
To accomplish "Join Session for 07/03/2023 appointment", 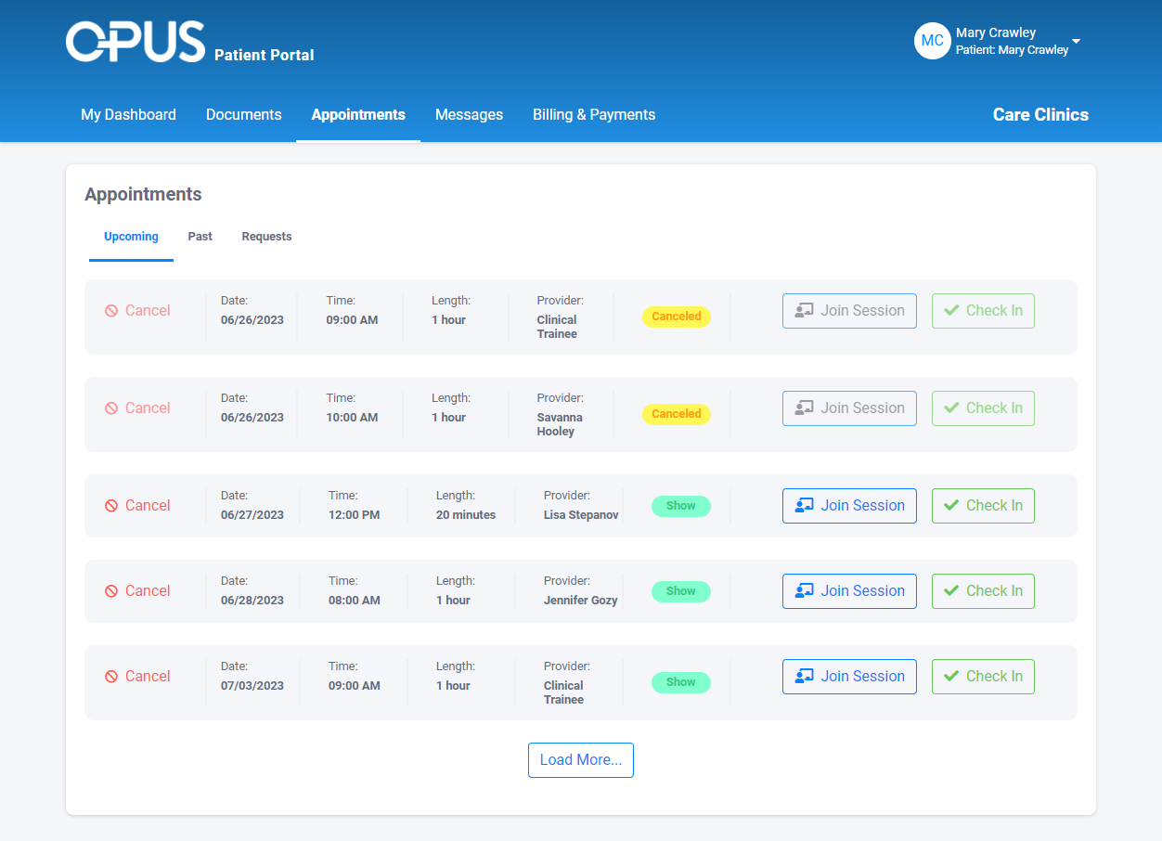I will [x=849, y=677].
